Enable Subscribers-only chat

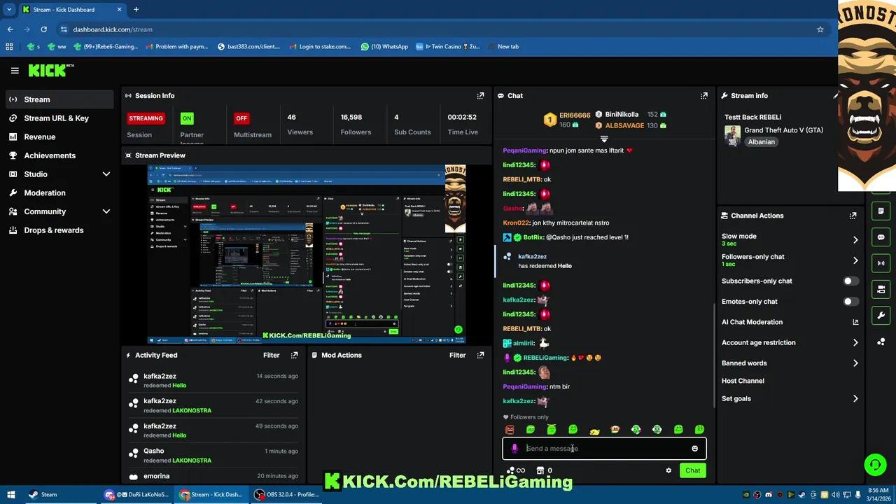click(x=849, y=281)
